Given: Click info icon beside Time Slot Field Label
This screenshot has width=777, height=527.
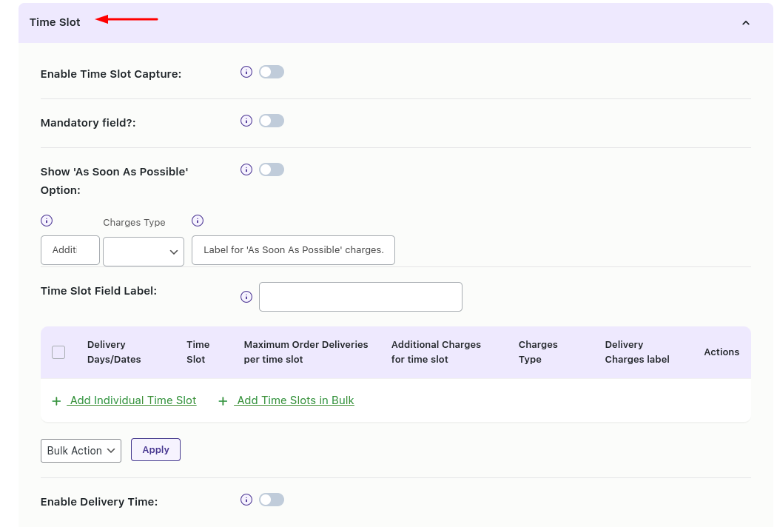Looking at the screenshot, I should 246,297.
